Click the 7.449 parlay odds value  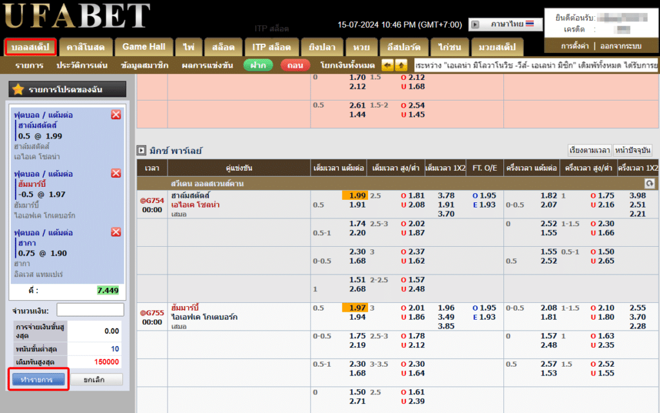(x=108, y=290)
